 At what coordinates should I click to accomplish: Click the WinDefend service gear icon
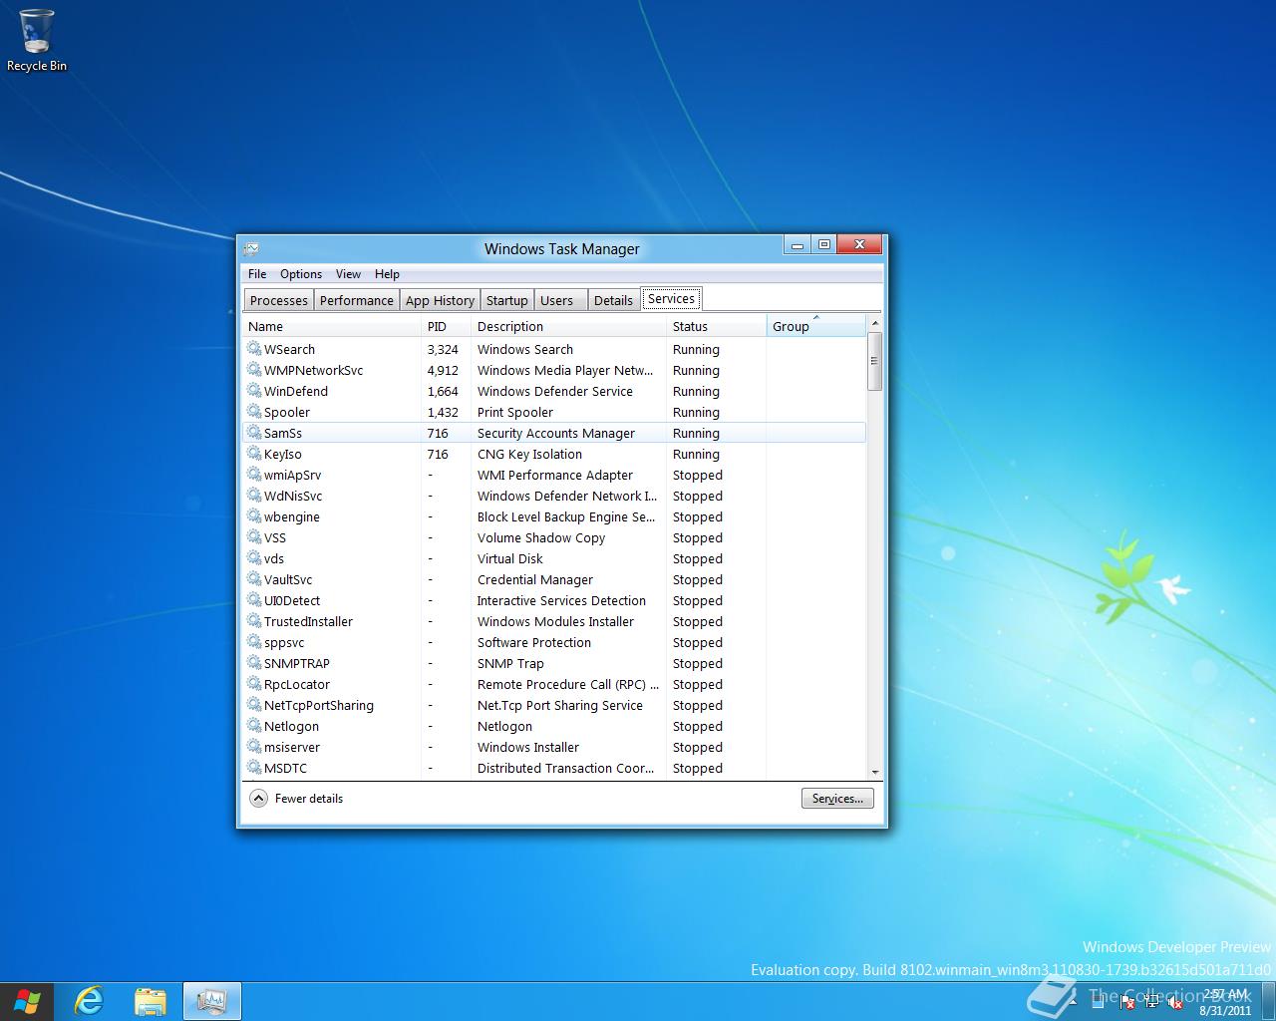click(254, 391)
